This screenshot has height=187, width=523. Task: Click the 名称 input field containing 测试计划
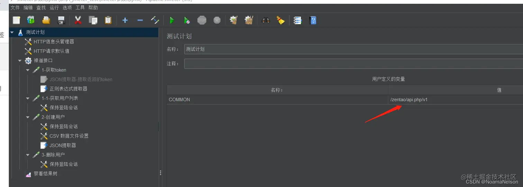pos(354,49)
